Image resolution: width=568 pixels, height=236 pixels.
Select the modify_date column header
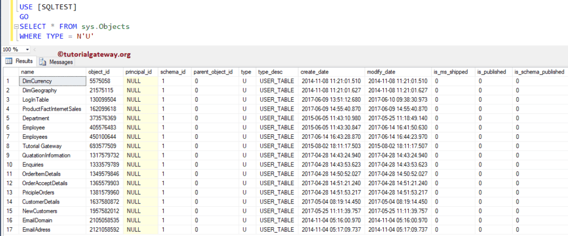coord(398,72)
